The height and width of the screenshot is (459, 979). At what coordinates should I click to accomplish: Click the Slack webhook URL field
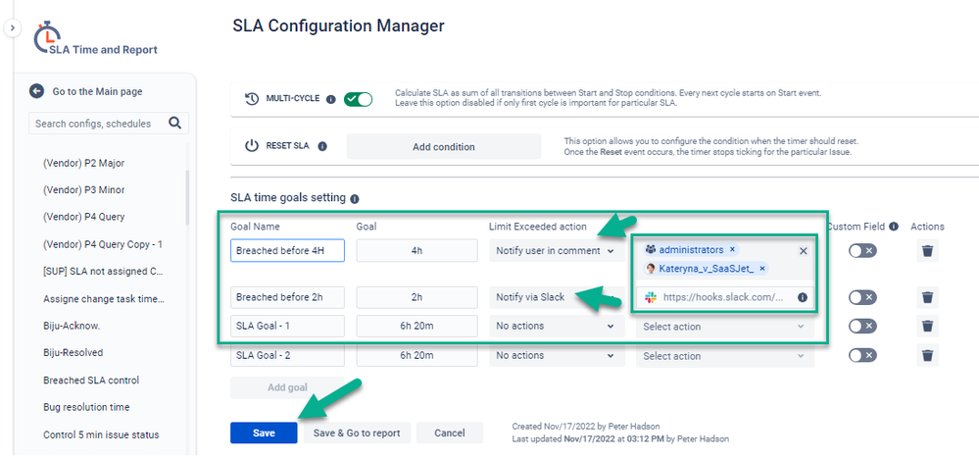(x=725, y=297)
